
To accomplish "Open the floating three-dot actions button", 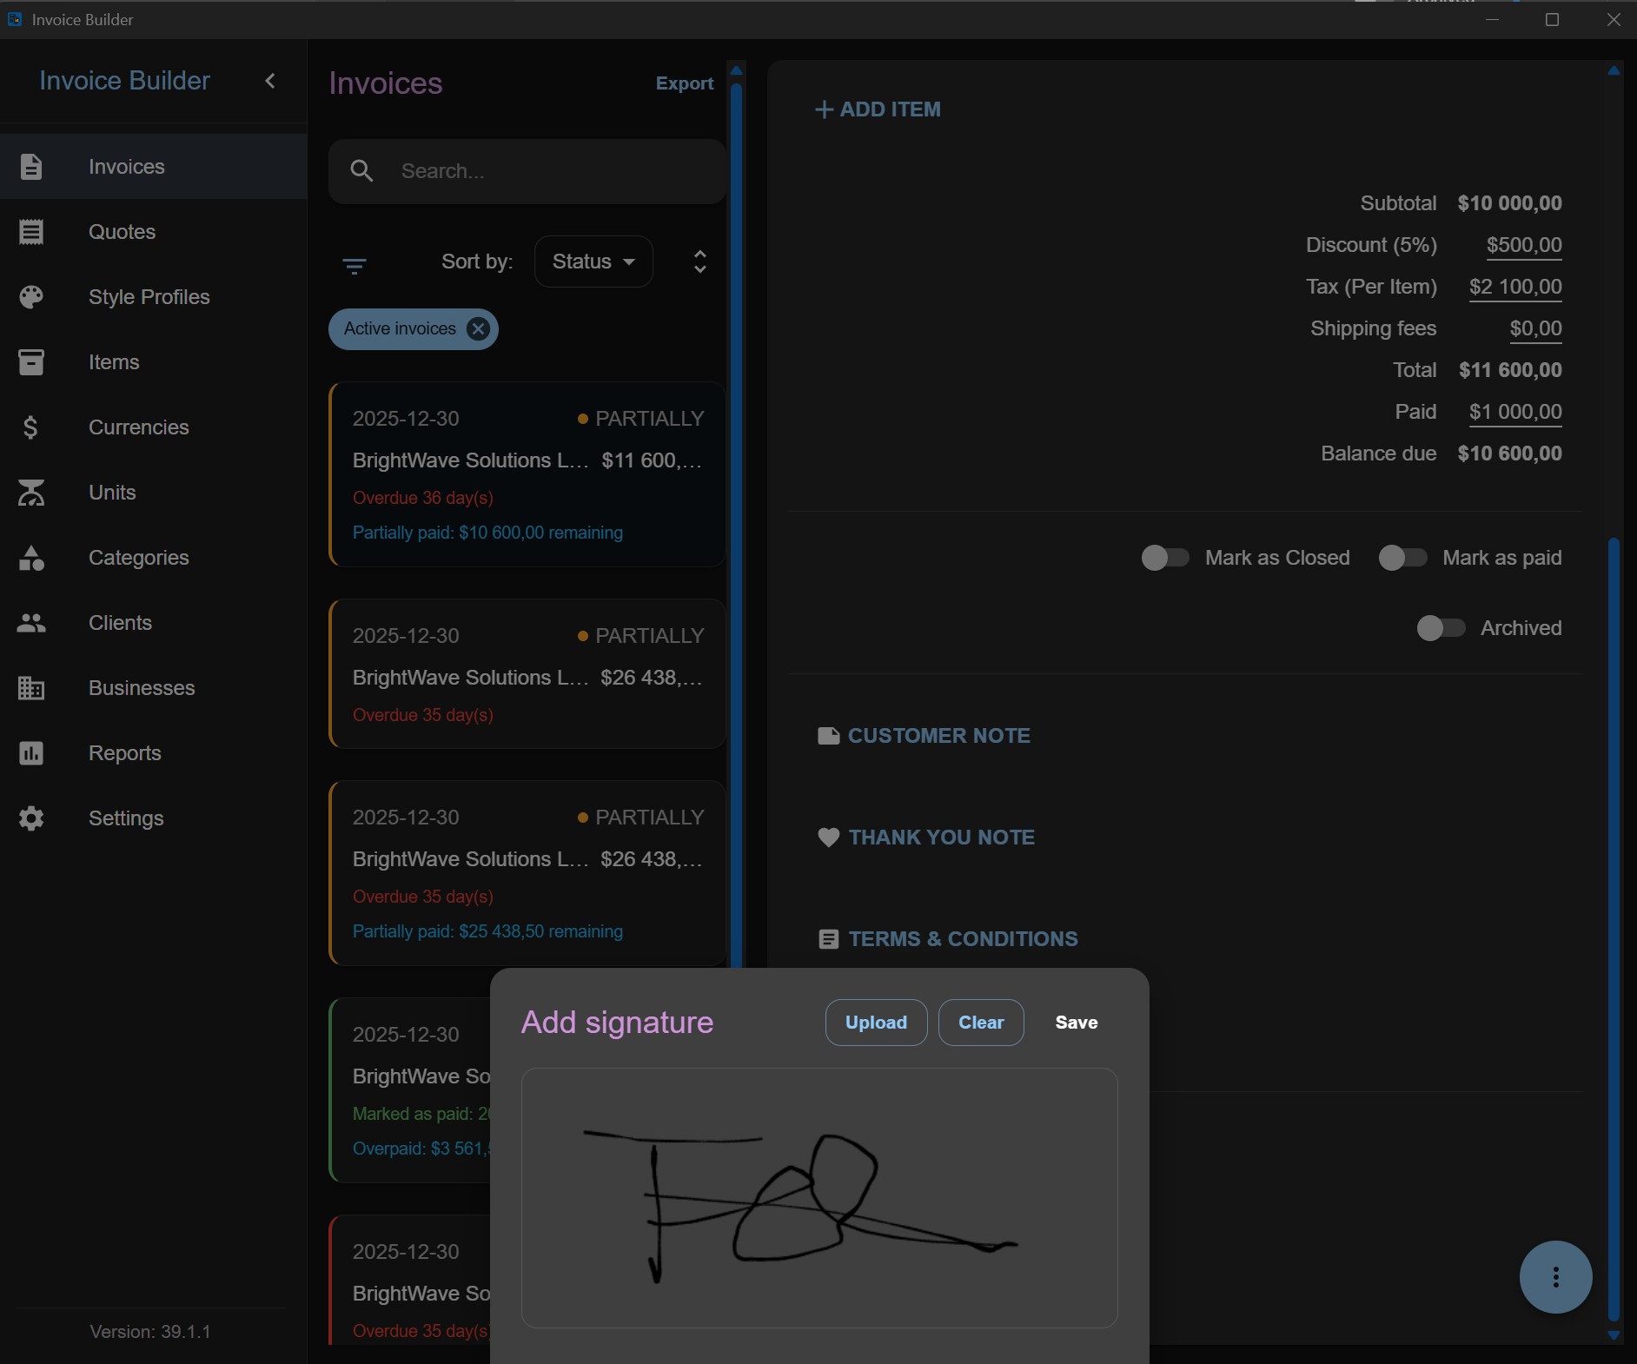I will [1555, 1277].
